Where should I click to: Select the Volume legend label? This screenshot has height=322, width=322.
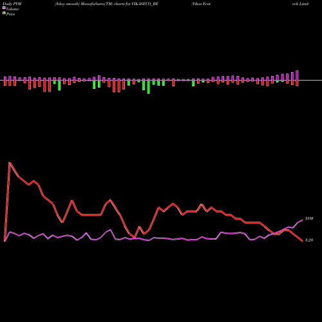click(12, 9)
